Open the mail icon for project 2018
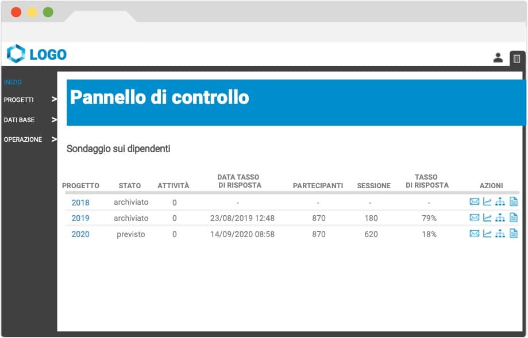Screen dimensions: 528x338 [474, 201]
